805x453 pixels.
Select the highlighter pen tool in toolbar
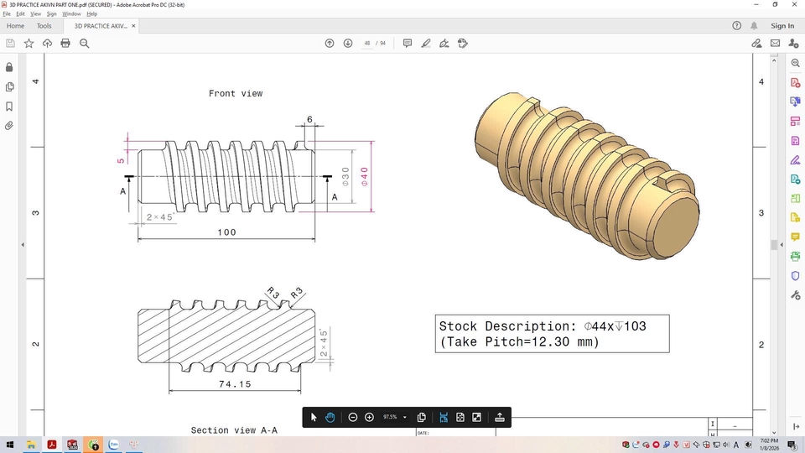[426, 44]
